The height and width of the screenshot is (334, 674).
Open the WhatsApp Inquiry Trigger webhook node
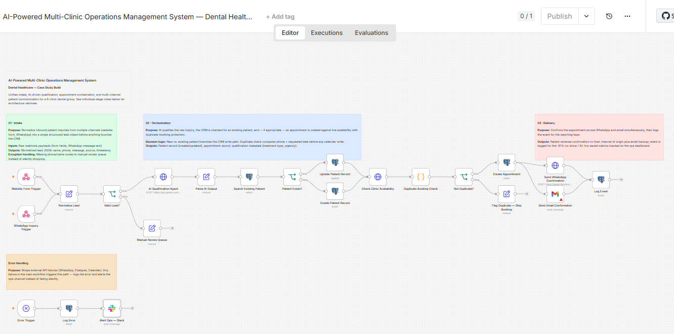[x=26, y=214]
